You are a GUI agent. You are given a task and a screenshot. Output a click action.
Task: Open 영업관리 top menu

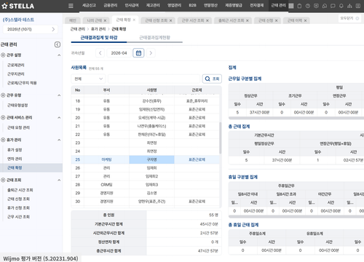click(174, 5)
